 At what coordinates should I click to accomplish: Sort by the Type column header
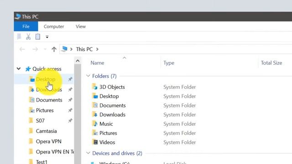click(169, 63)
